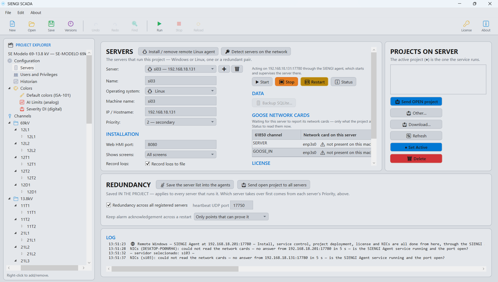
Task: Run the project with the Run icon
Action: [159, 26]
